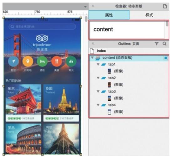Open the notes page icon in inspector header

[165, 6]
